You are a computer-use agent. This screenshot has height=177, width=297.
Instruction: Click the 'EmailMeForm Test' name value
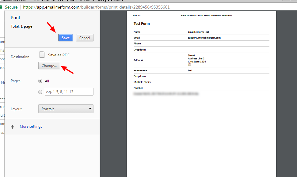[198, 32]
